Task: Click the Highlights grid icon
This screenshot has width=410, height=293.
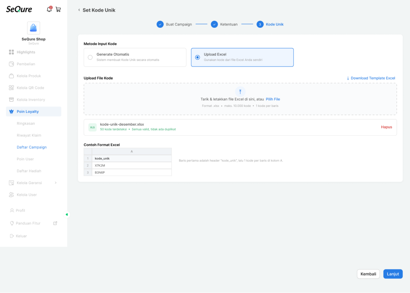Action: pyautogui.click(x=11, y=52)
